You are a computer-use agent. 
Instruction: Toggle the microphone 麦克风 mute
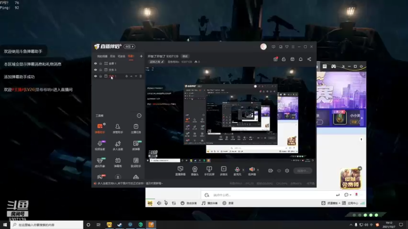237,169
